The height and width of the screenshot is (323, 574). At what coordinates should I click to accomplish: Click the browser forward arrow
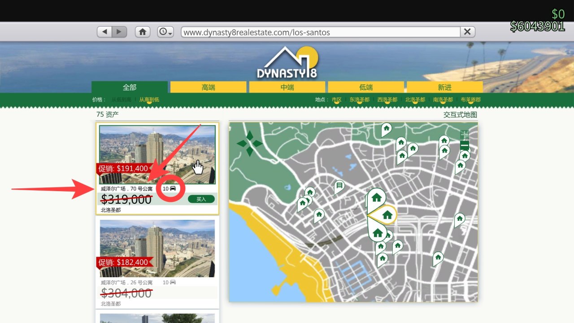pos(119,32)
